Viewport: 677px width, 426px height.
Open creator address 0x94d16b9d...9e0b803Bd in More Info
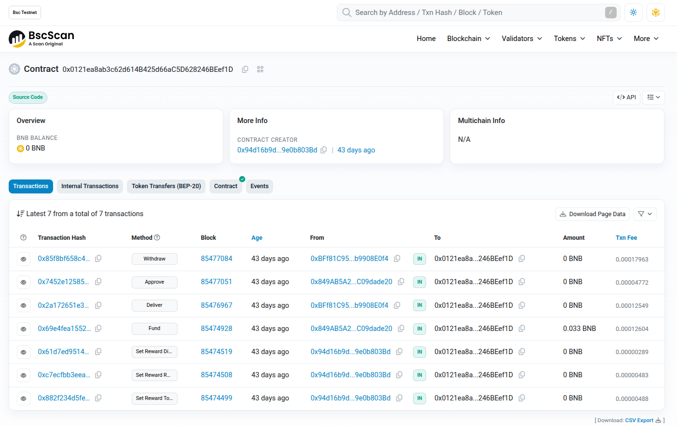(277, 150)
